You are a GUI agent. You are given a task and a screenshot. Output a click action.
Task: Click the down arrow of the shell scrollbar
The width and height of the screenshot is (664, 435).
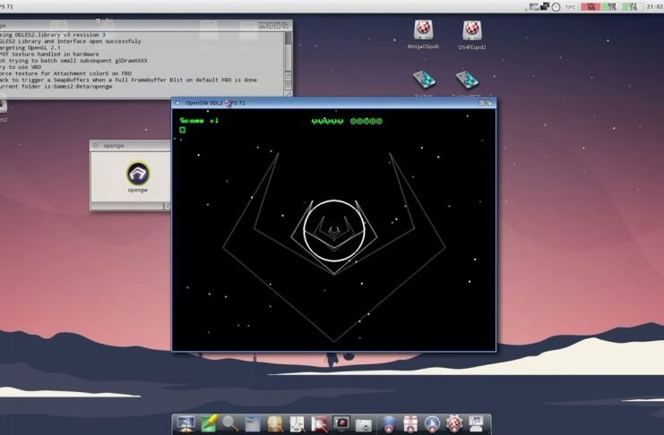coord(288,85)
